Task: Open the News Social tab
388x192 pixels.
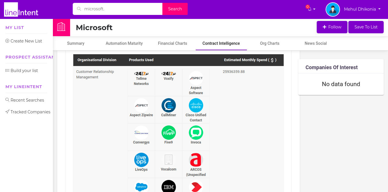Action: point(316,43)
